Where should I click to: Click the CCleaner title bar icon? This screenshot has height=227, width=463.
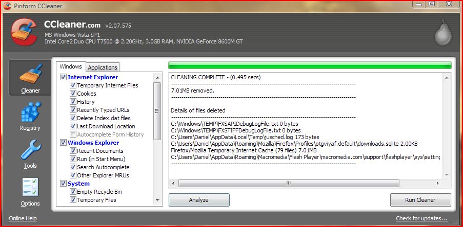tap(7, 6)
